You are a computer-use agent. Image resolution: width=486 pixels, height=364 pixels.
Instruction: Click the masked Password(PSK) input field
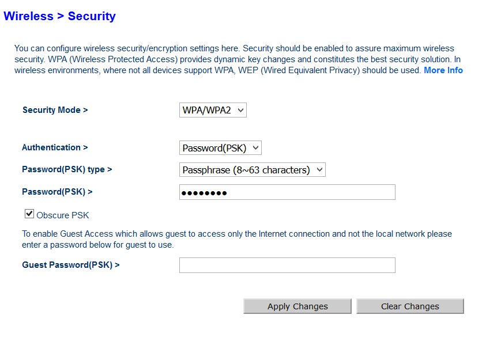click(x=287, y=192)
